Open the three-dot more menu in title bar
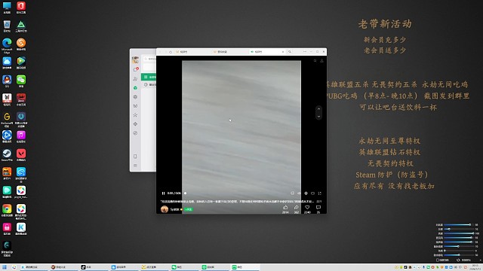Viewport: 483px width, 271px height. [x=305, y=52]
